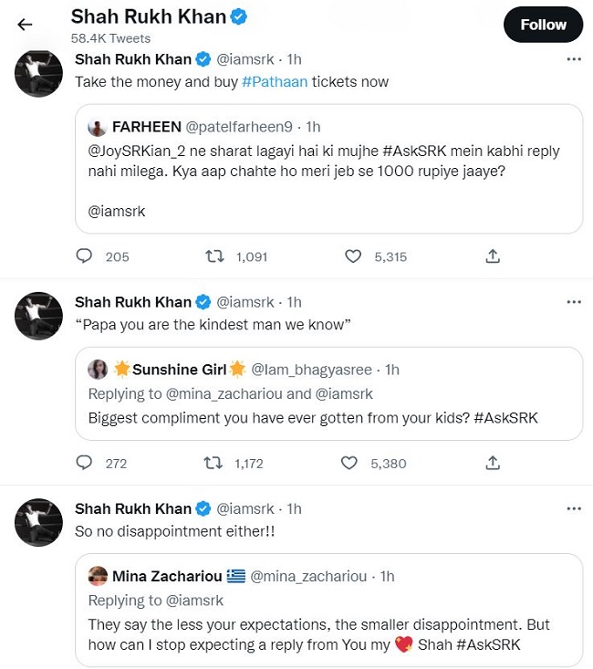593x669 pixels.
Task: Retweet the kindest man tweet
Action: (x=213, y=463)
